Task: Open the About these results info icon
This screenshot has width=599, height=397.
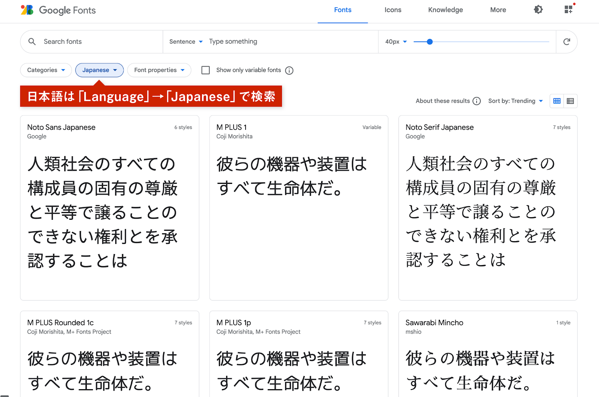Action: [x=477, y=101]
